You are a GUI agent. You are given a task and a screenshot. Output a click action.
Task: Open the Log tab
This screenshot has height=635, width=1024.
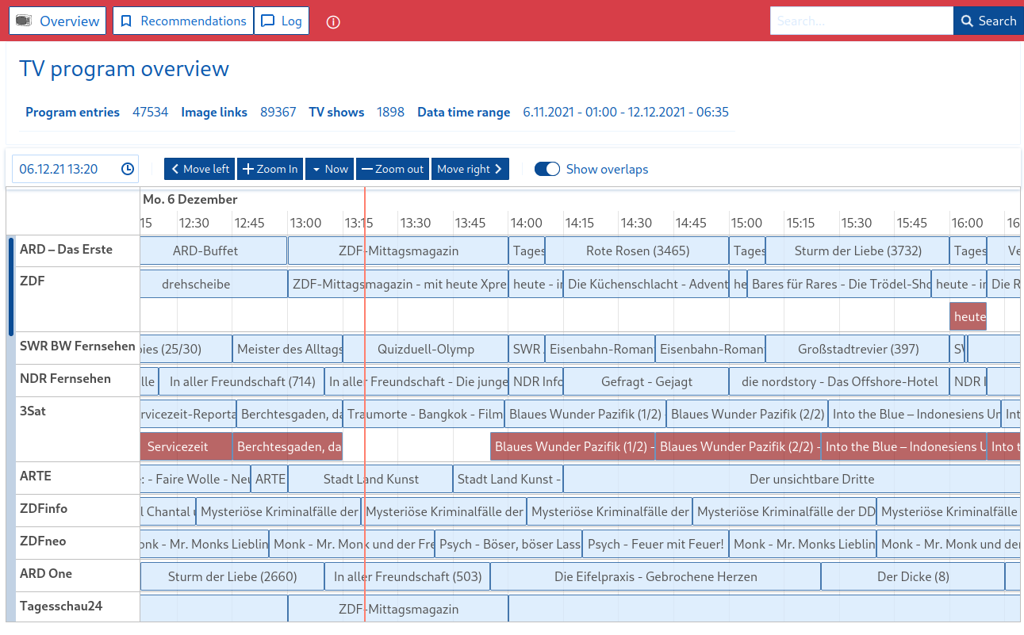pos(282,21)
